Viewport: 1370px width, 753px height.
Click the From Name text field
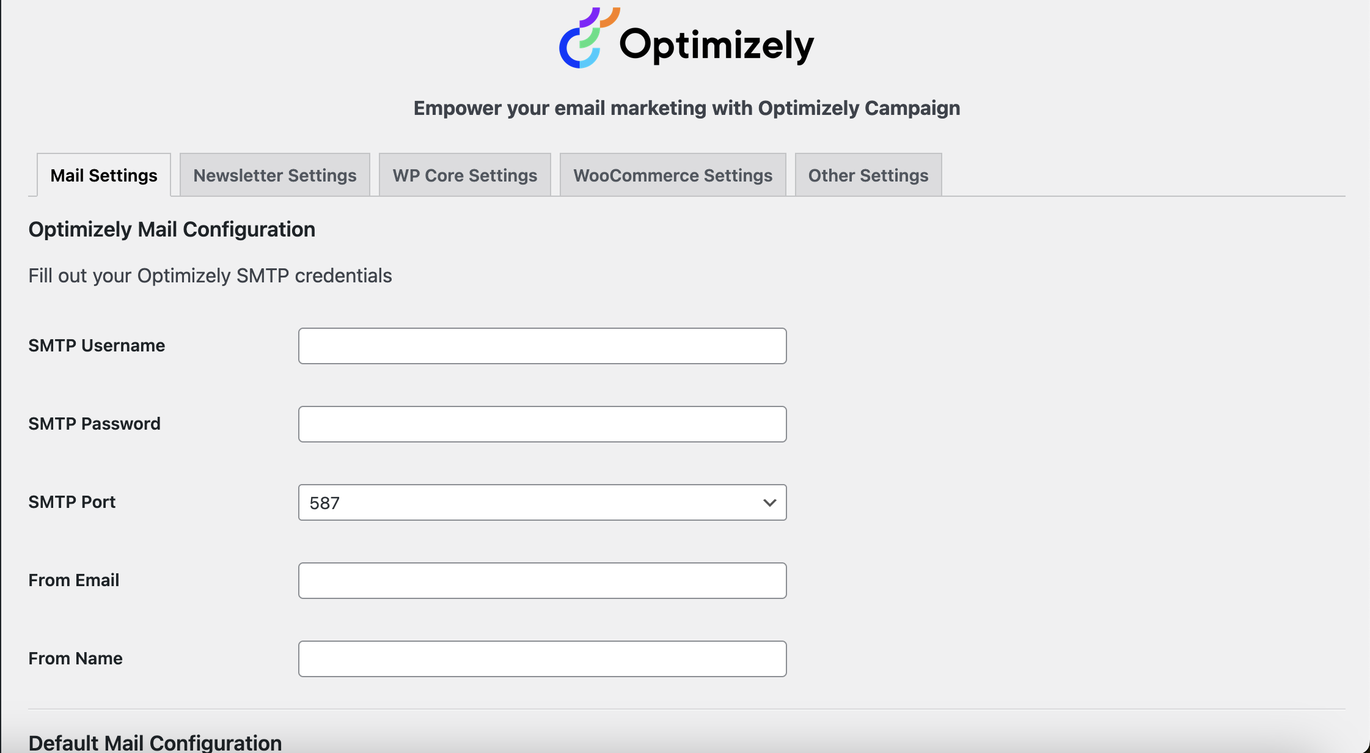click(543, 659)
